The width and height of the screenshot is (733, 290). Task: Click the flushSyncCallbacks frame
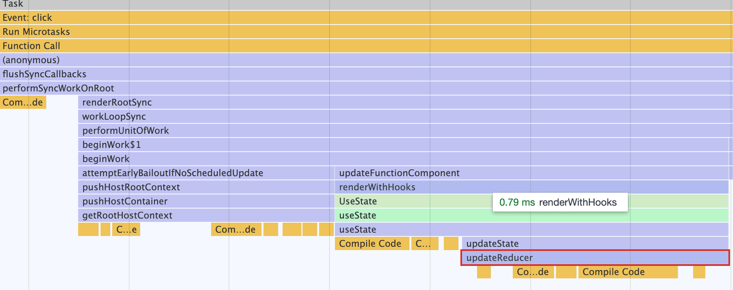click(366, 74)
